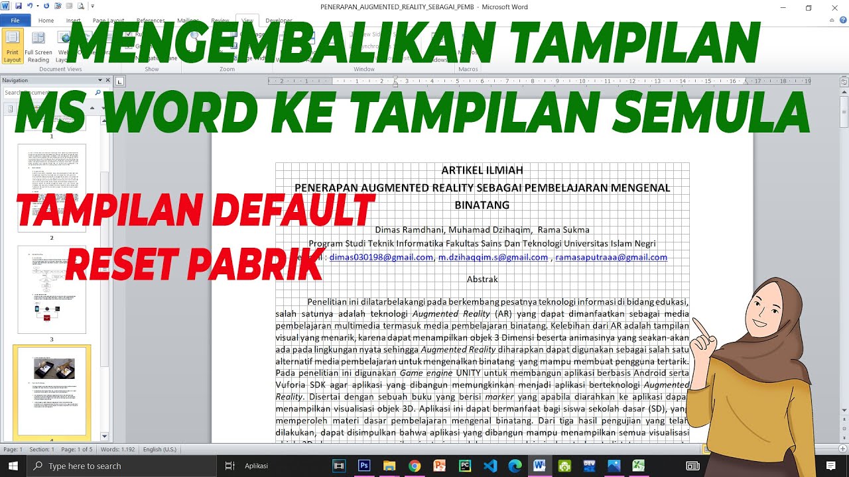Image resolution: width=849 pixels, height=477 pixels.
Task: Open PowerPoint from the taskbar
Action: click(x=440, y=466)
